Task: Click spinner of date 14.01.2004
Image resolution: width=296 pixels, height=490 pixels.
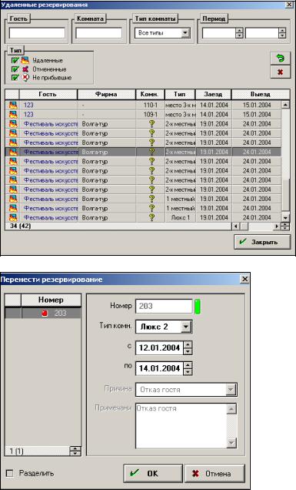Action: pos(188,368)
